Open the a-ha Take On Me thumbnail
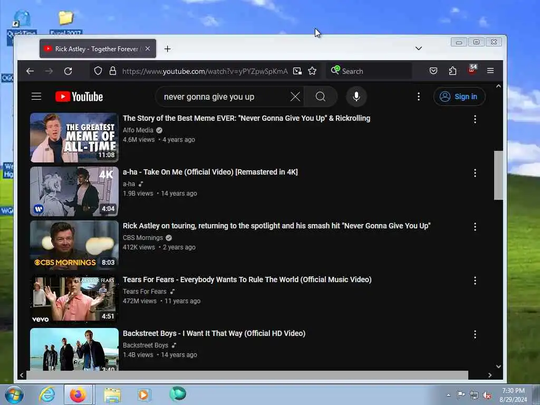Viewport: 540px width, 405px height. coord(74,191)
